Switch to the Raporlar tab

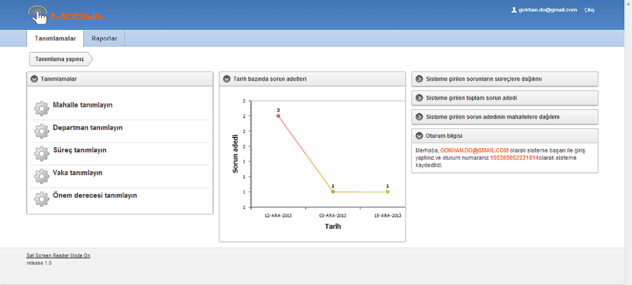[x=104, y=38]
